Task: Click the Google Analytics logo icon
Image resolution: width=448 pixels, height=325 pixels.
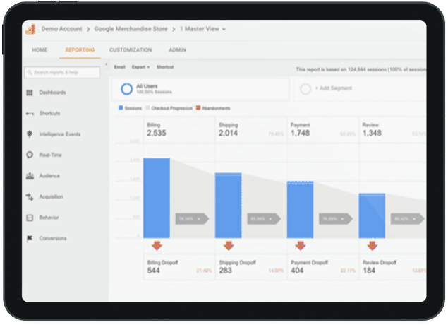Action: click(30, 29)
